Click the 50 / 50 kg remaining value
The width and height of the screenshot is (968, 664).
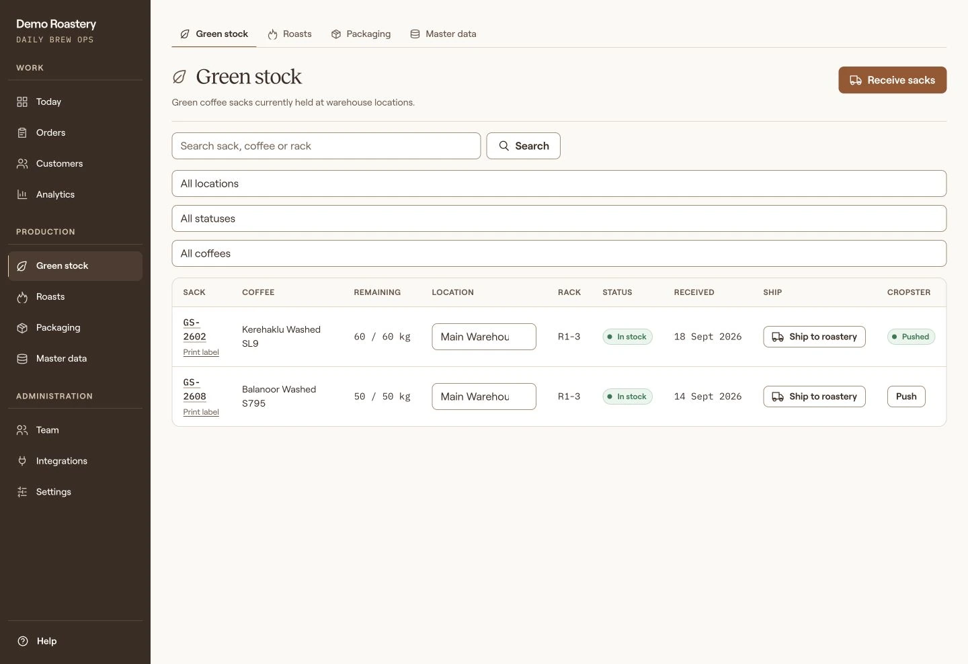[x=382, y=397]
